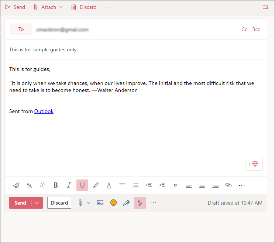
Task: Click the signature pen icon
Action: (127, 203)
